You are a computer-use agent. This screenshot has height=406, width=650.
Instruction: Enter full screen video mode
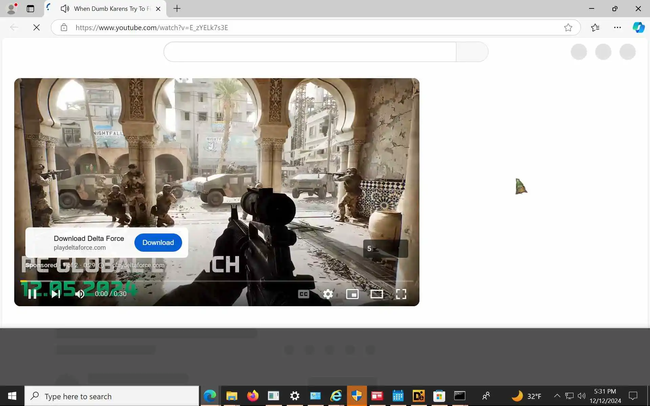(x=401, y=294)
